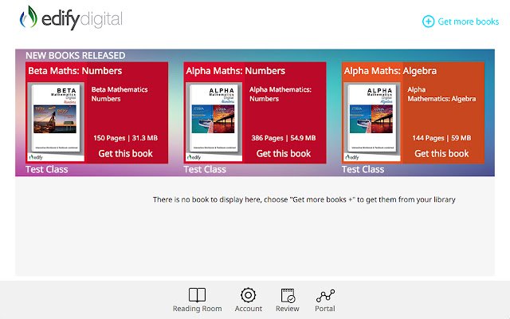510x319 pixels.
Task: Click 'Test Class' under Alpha Maths: Numbers
Action: [x=205, y=169]
